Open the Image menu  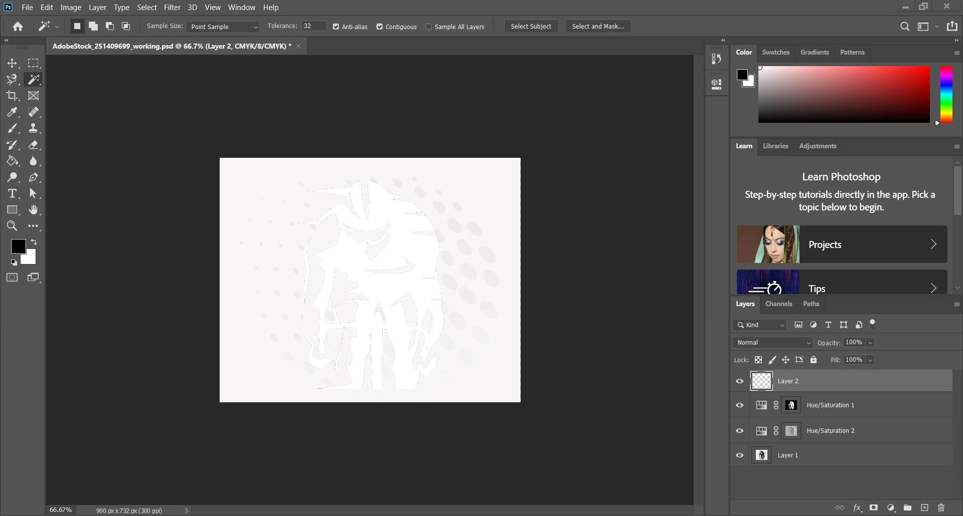71,8
